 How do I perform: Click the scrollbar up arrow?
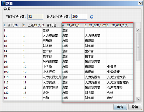point(138,30)
